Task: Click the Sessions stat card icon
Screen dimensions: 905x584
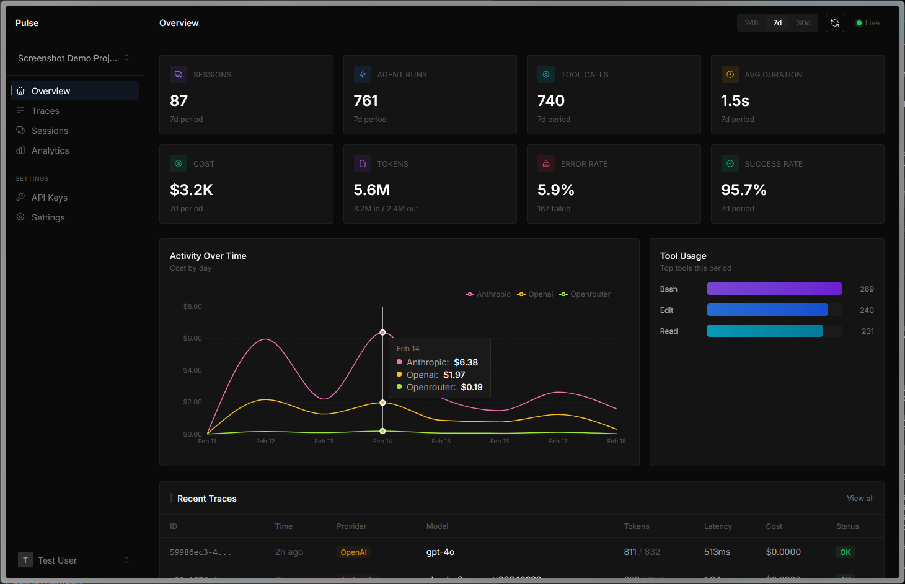Action: 179,74
